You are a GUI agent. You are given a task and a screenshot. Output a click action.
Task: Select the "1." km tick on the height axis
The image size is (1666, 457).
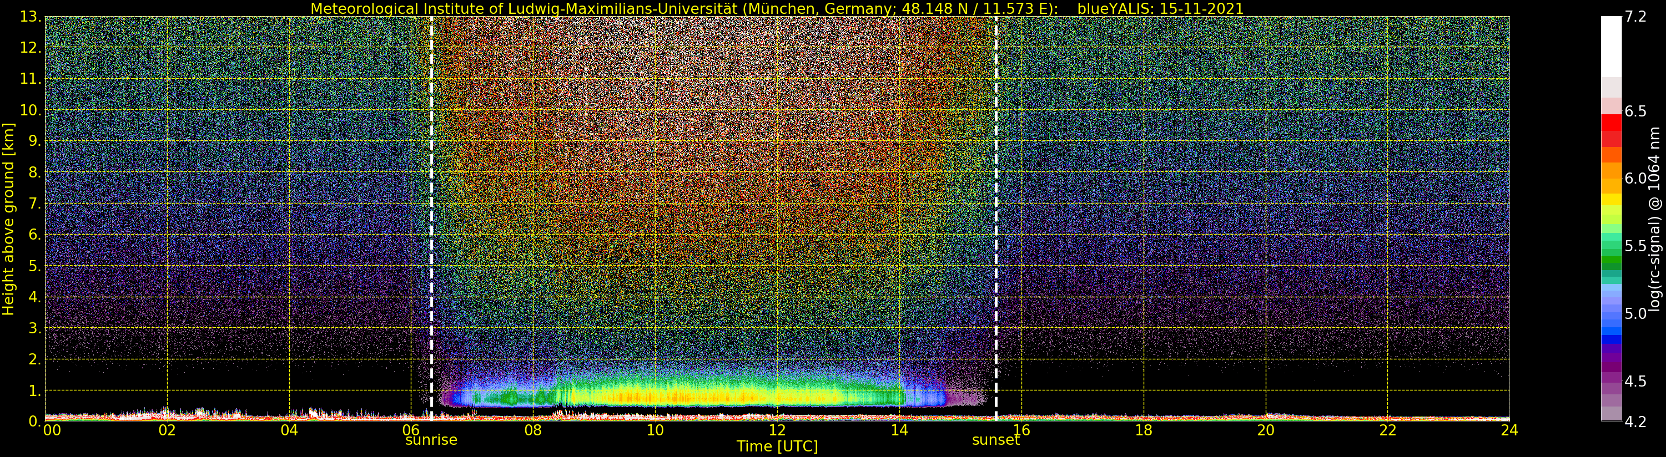34,390
